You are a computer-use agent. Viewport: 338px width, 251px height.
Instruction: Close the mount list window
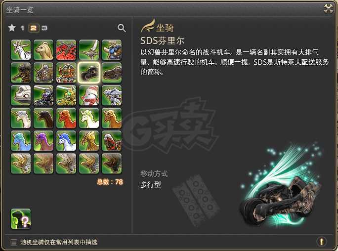(329, 9)
